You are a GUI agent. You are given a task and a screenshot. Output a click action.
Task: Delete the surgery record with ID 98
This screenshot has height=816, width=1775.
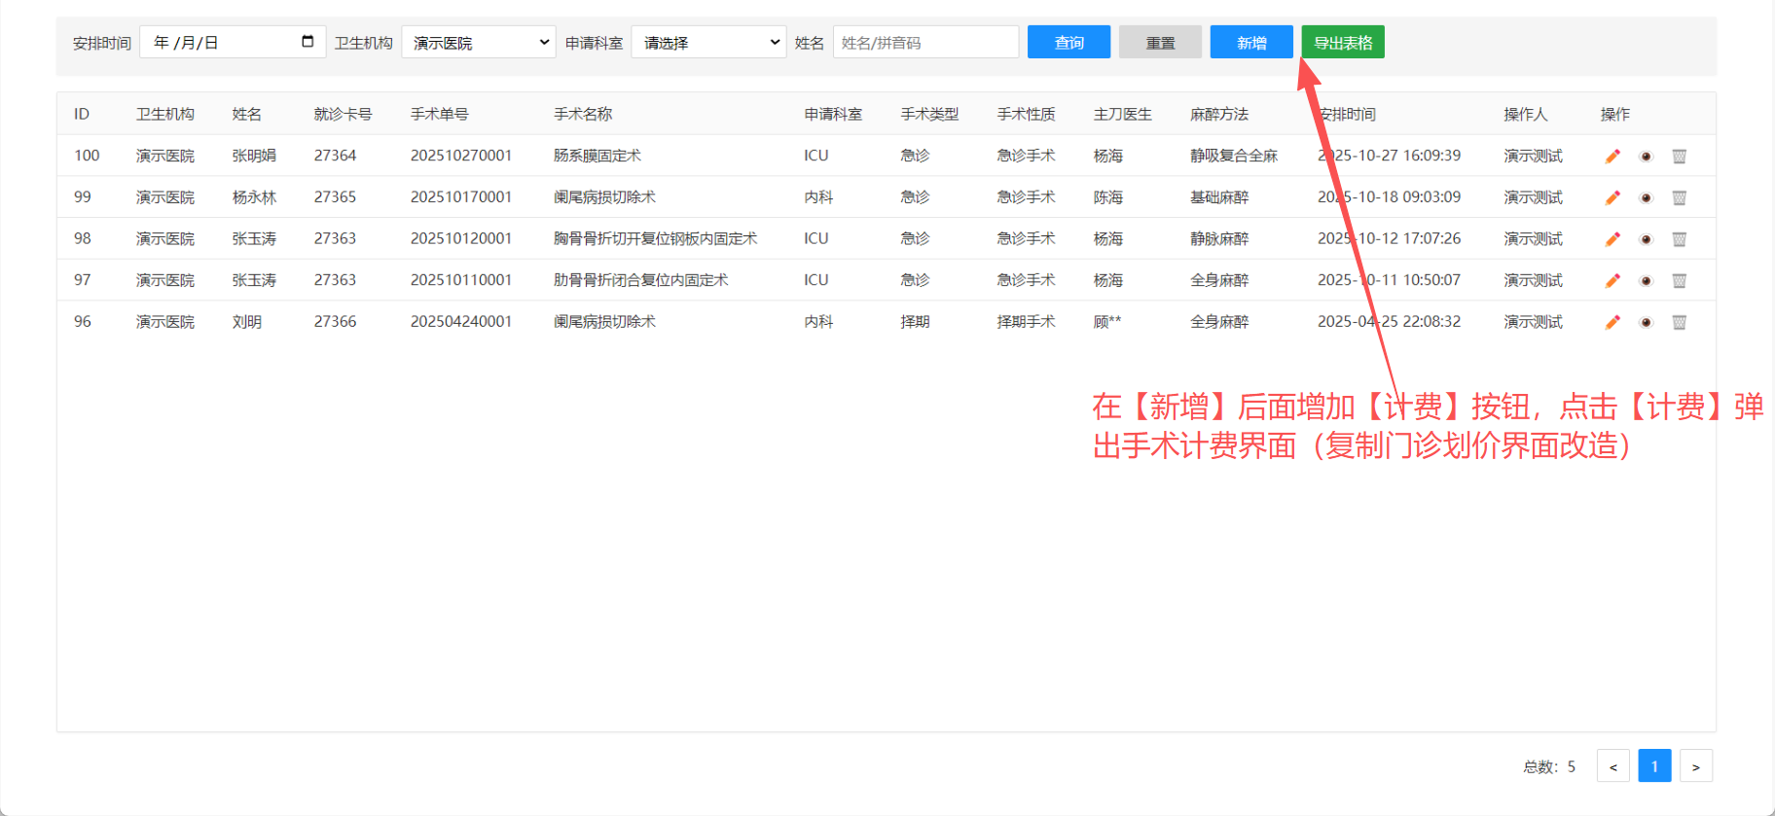click(1679, 239)
